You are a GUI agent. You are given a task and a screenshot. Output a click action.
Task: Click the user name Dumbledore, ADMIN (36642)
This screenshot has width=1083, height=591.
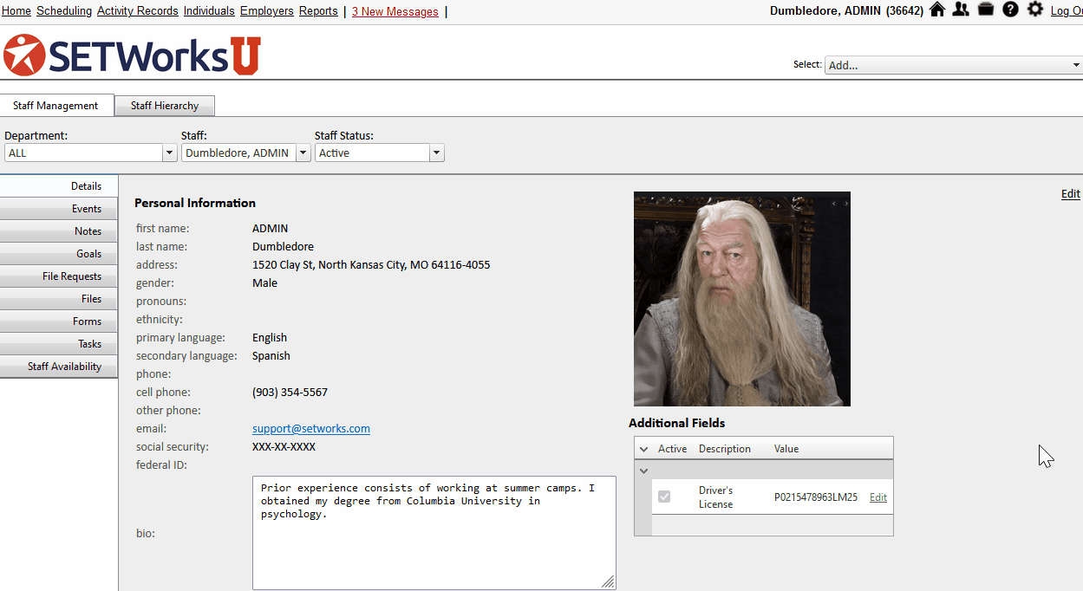[846, 11]
